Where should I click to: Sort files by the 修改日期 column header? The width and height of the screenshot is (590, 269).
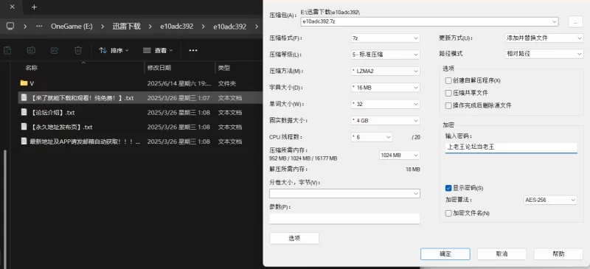(159, 68)
